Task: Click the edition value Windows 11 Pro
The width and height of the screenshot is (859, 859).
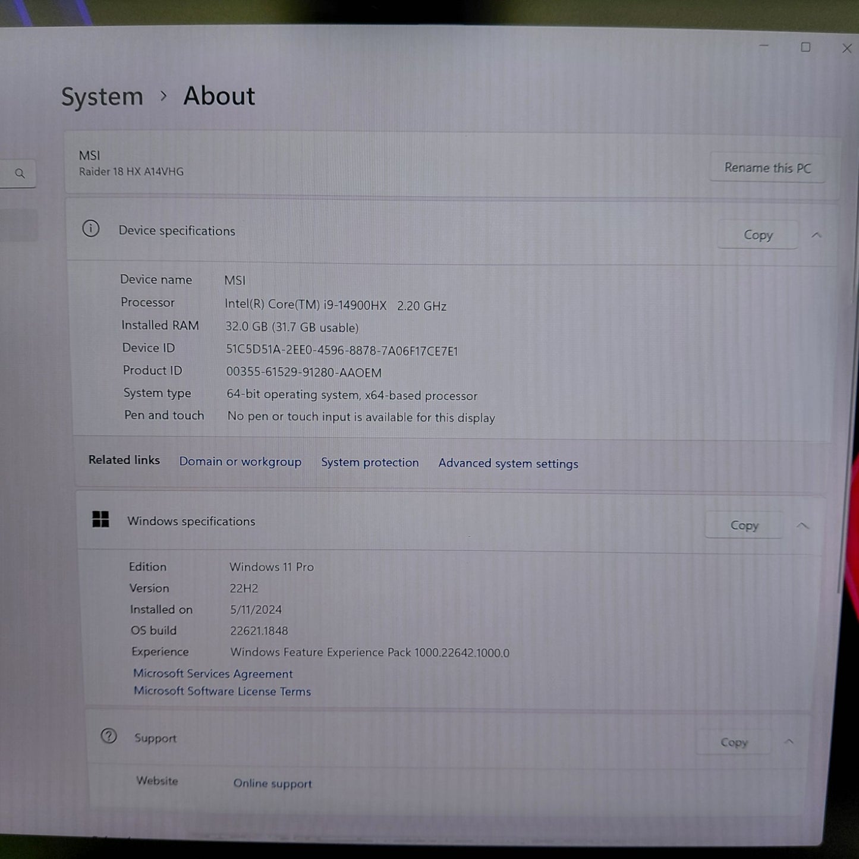Action: pyautogui.click(x=272, y=567)
